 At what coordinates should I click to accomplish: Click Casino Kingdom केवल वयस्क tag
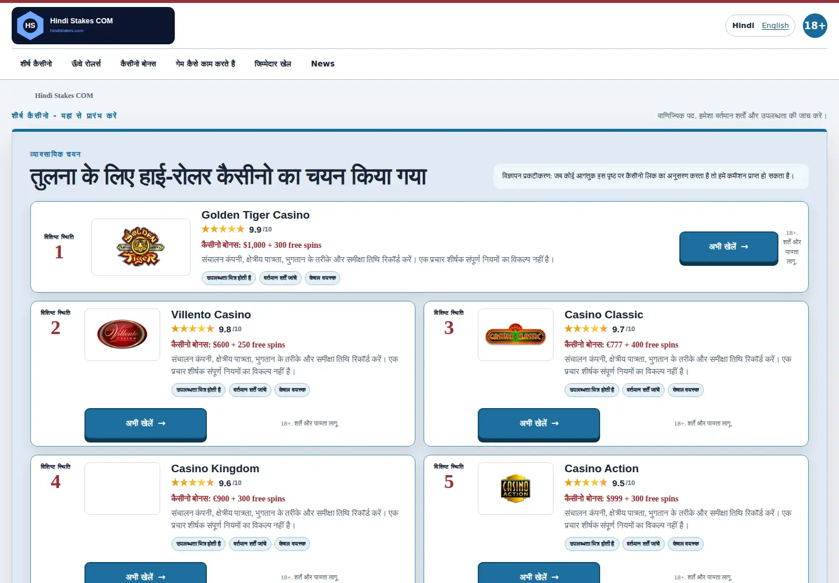pos(292,544)
